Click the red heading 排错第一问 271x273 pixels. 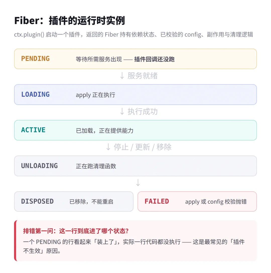click(x=76, y=231)
